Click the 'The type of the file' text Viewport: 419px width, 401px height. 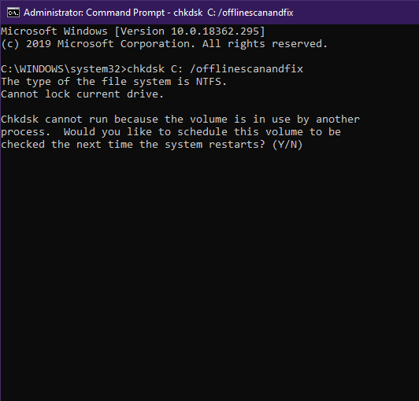[64, 82]
